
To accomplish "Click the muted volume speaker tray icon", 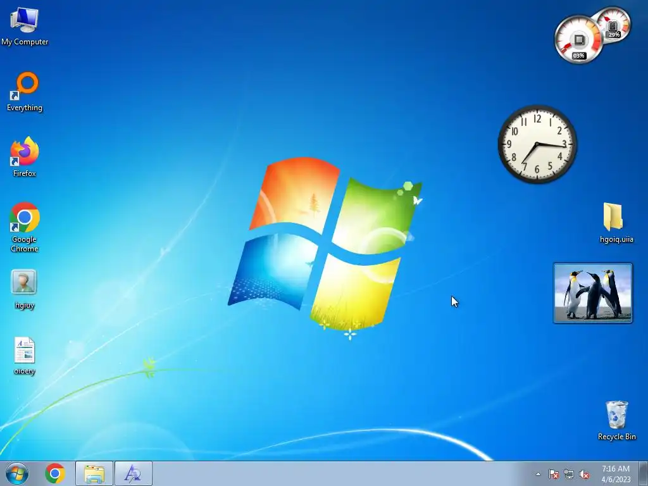I will pos(584,474).
